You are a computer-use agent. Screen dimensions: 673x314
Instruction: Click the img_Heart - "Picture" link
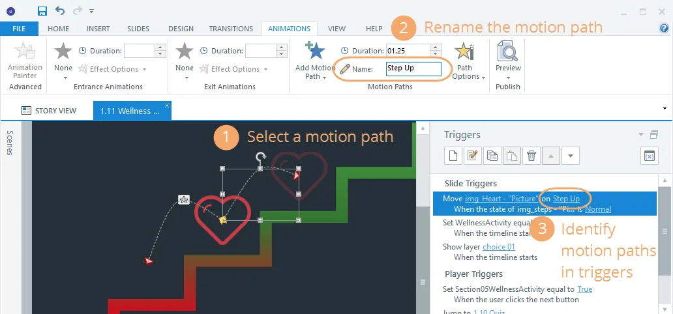tap(503, 199)
